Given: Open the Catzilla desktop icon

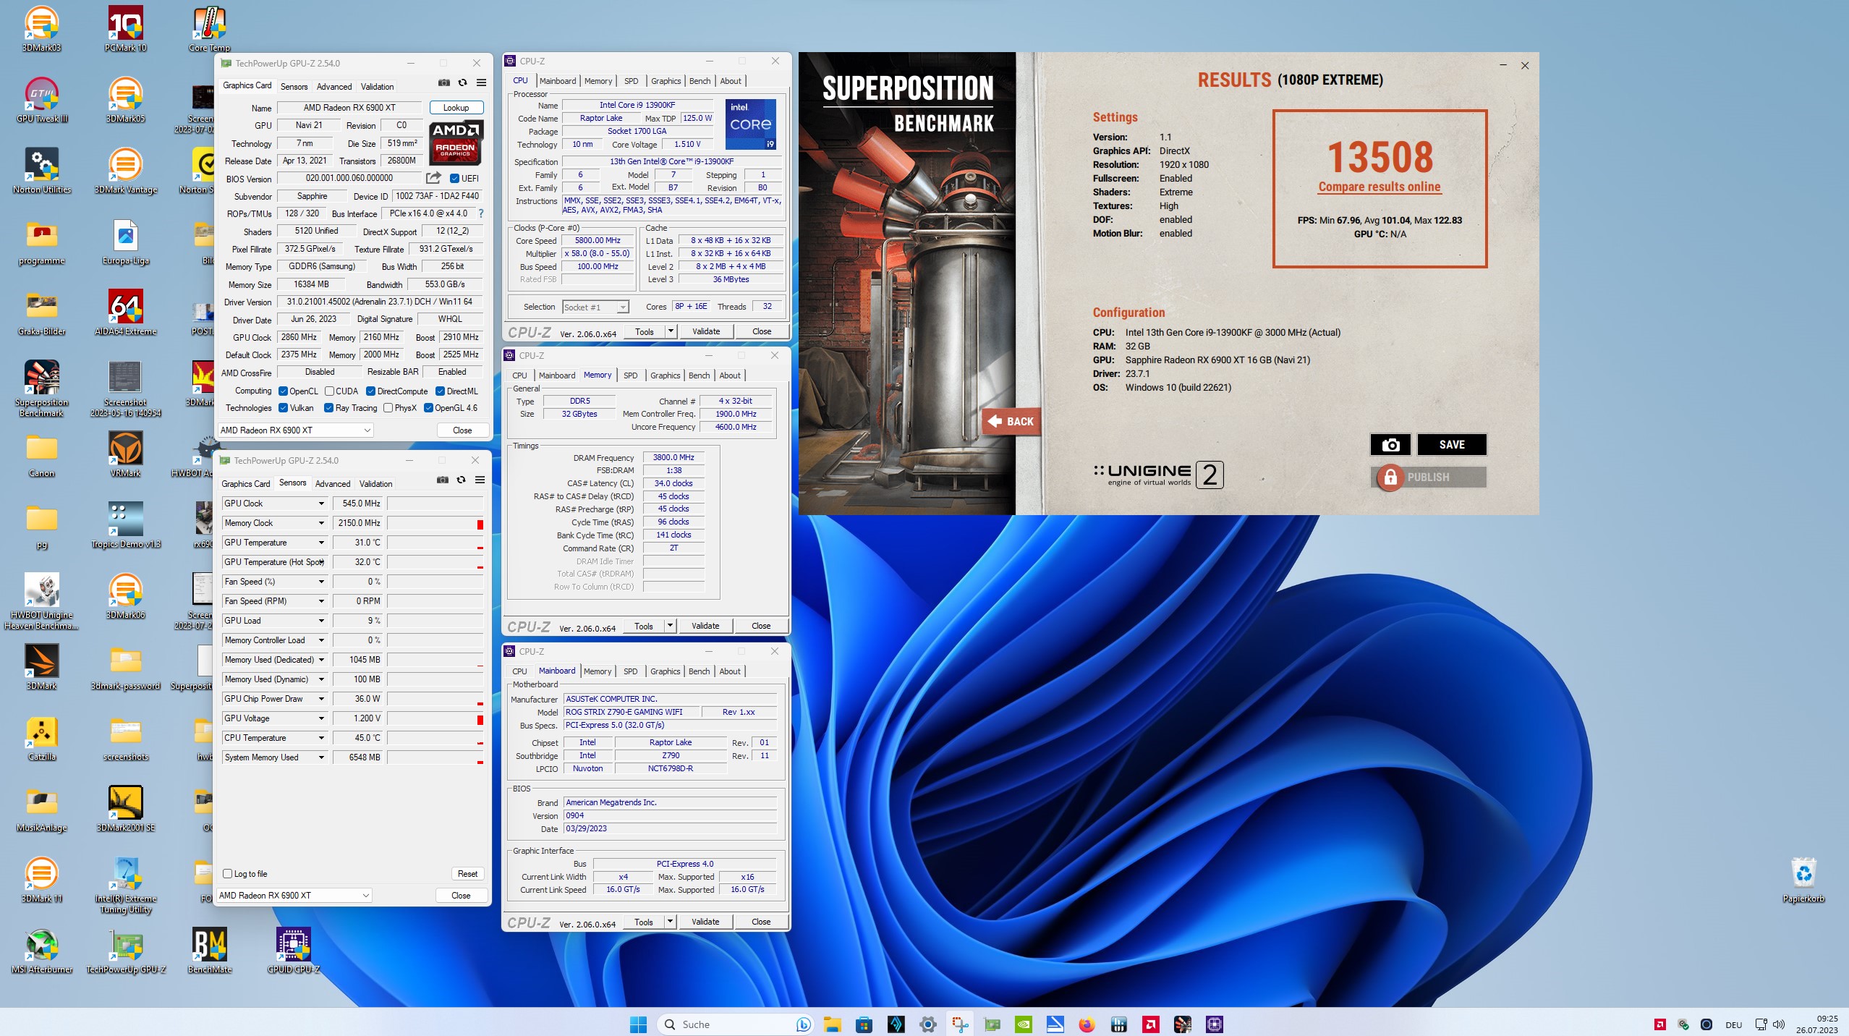Looking at the screenshot, I should point(41,739).
